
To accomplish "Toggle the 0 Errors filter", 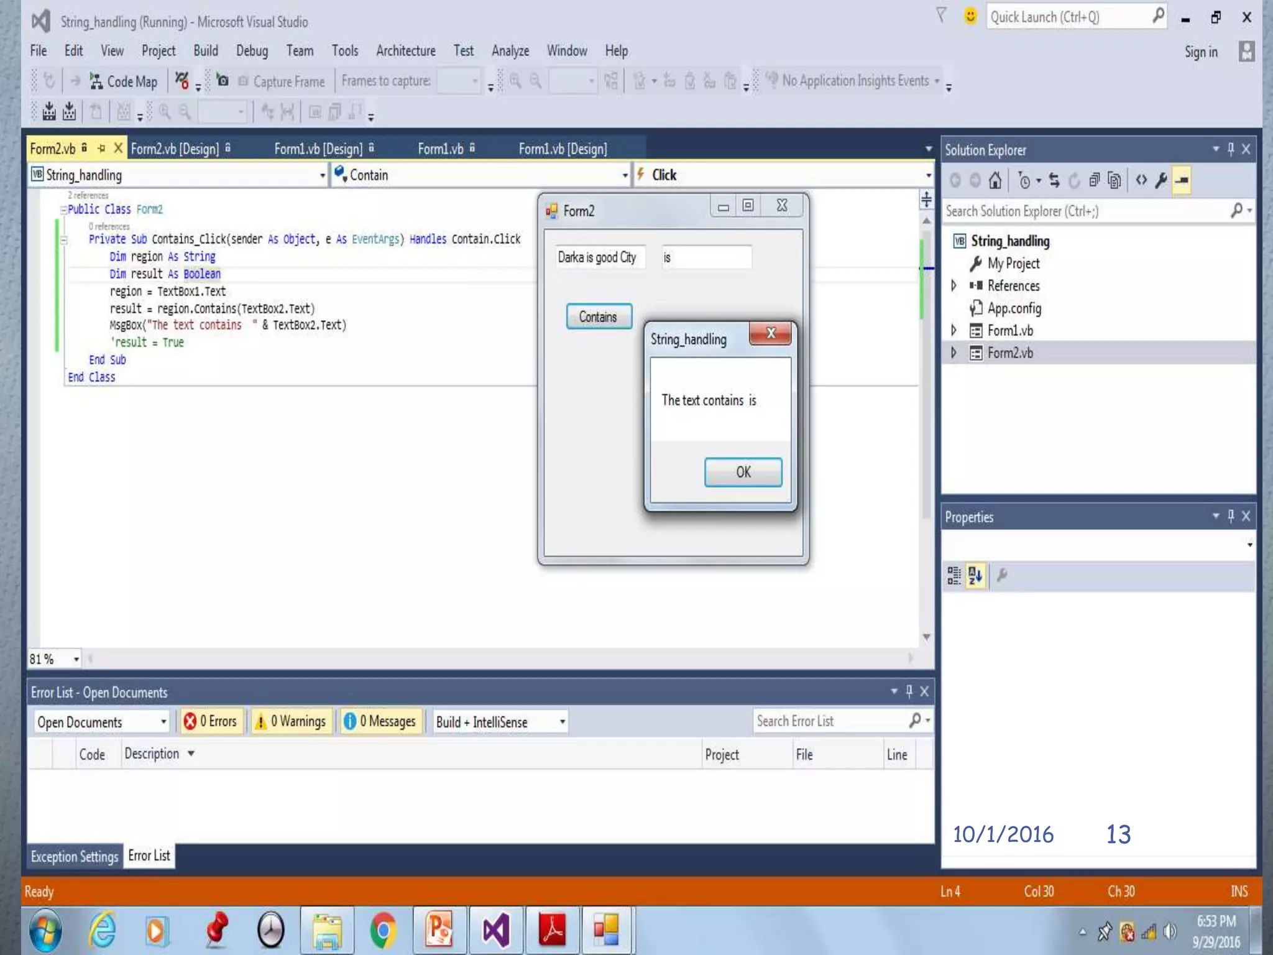I will click(211, 721).
